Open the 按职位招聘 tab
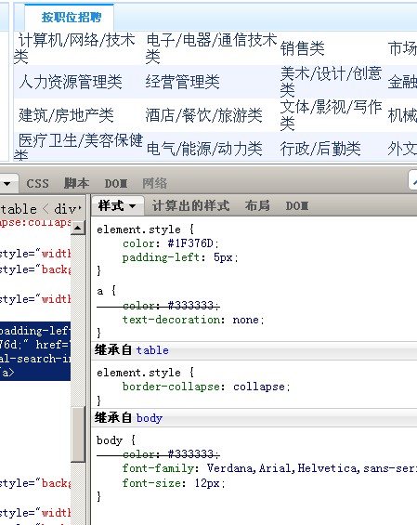Screen dimensions: 417x525 (72, 17)
